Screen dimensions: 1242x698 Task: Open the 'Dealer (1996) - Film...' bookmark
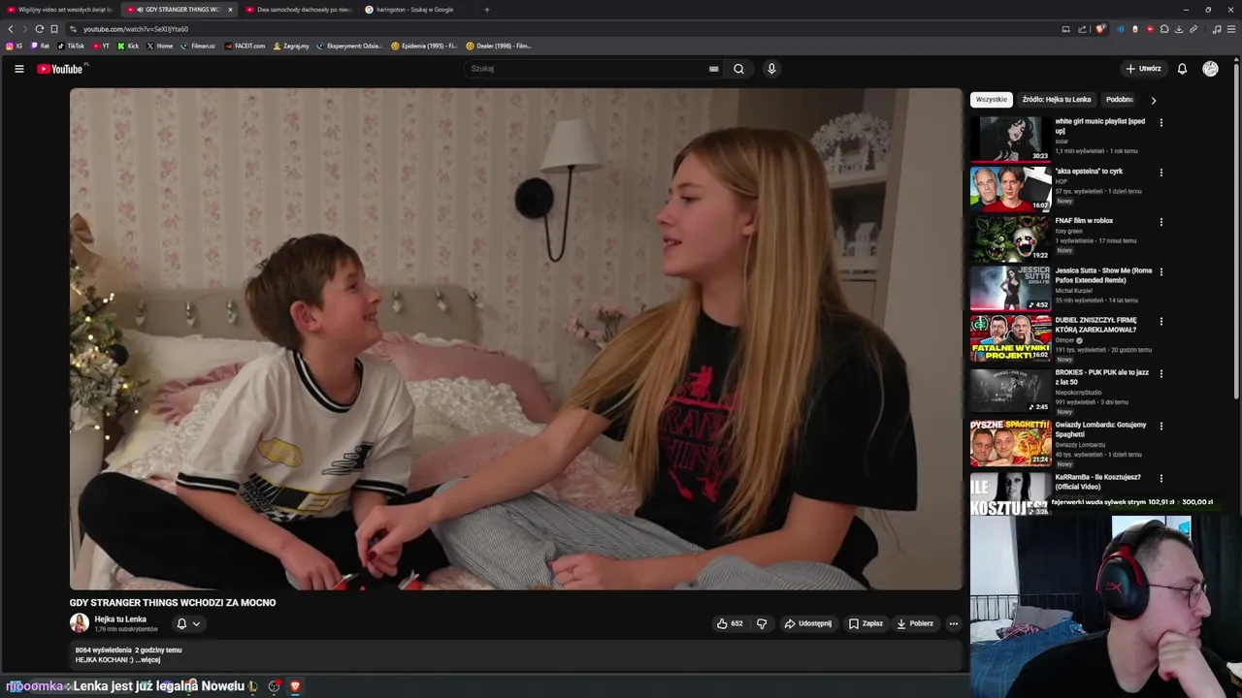[x=499, y=46]
